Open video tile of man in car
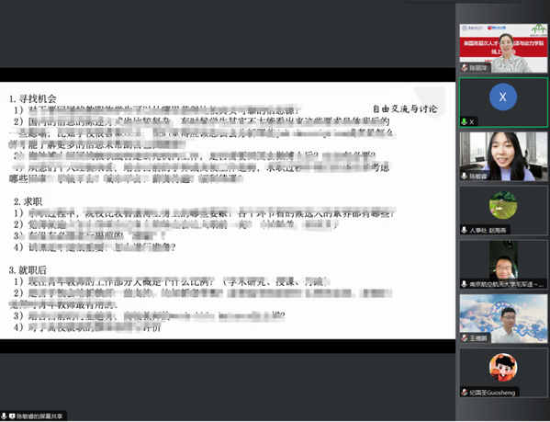The height and width of the screenshot is (422, 550). point(503,265)
